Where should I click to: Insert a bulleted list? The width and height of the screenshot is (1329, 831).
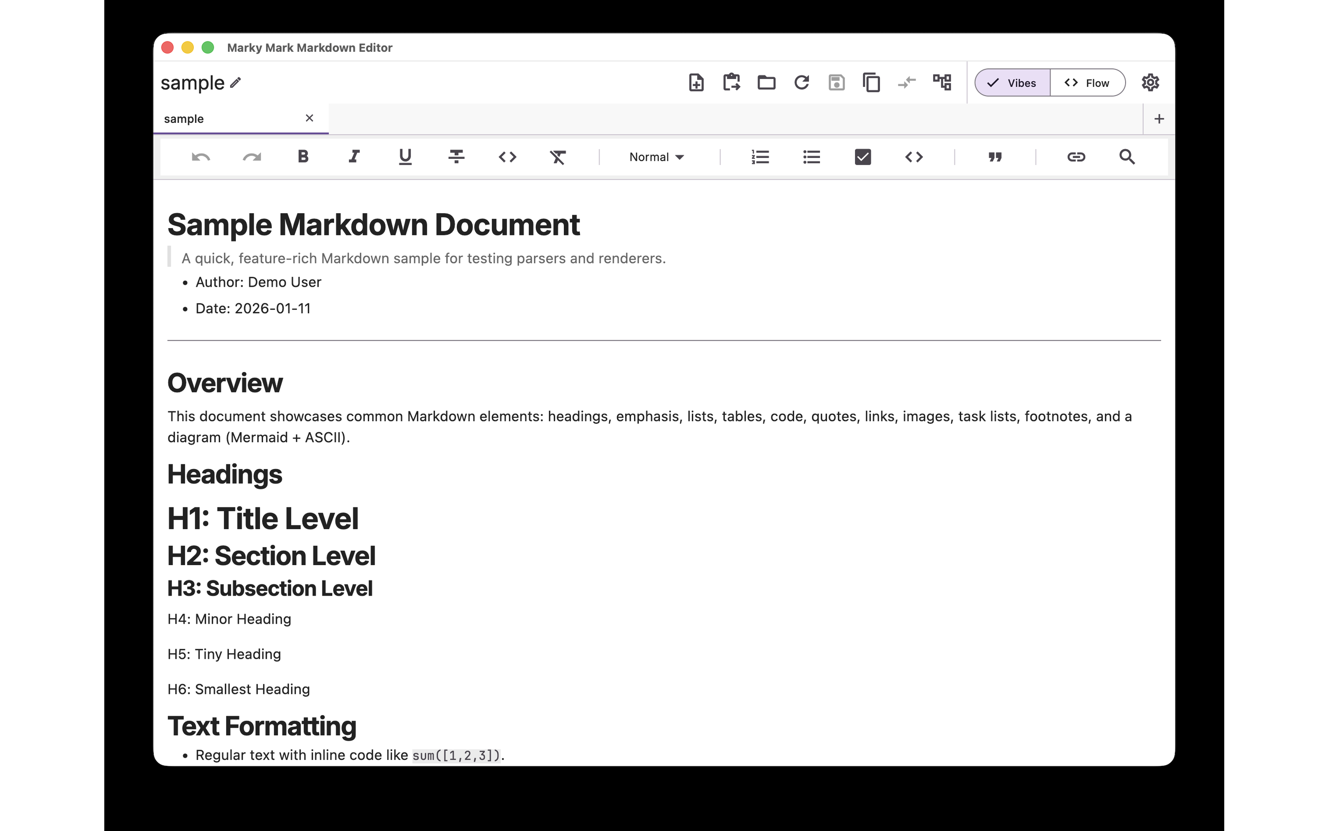click(811, 157)
